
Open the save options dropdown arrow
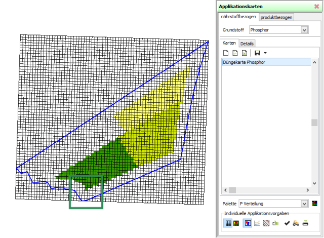[265, 53]
